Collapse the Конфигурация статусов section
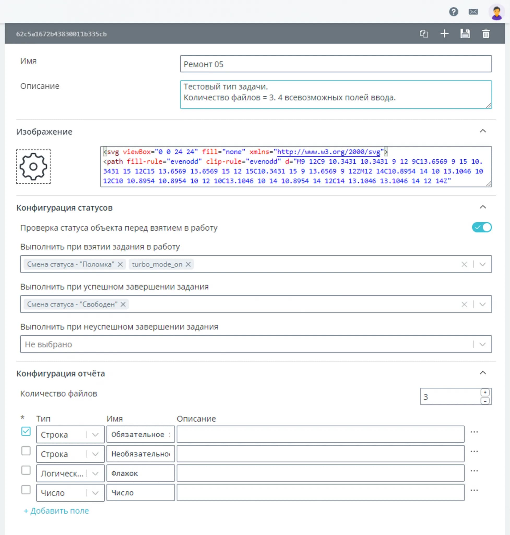510x535 pixels. pos(483,207)
